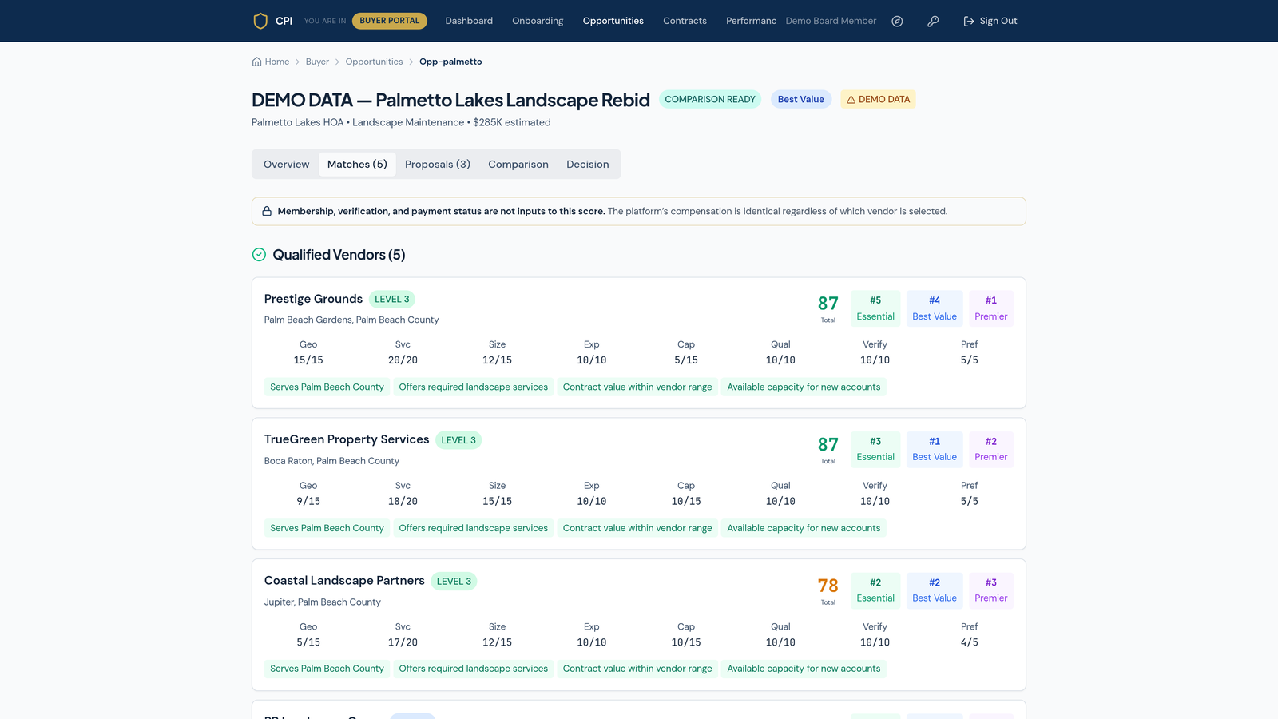Screen dimensions: 1278x719
Task: Click the lock icon in notice banner
Action: [267, 211]
